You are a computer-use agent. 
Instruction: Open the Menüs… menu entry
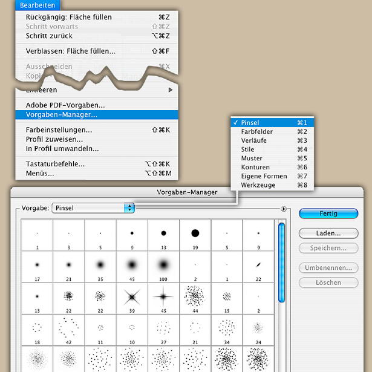pos(97,174)
